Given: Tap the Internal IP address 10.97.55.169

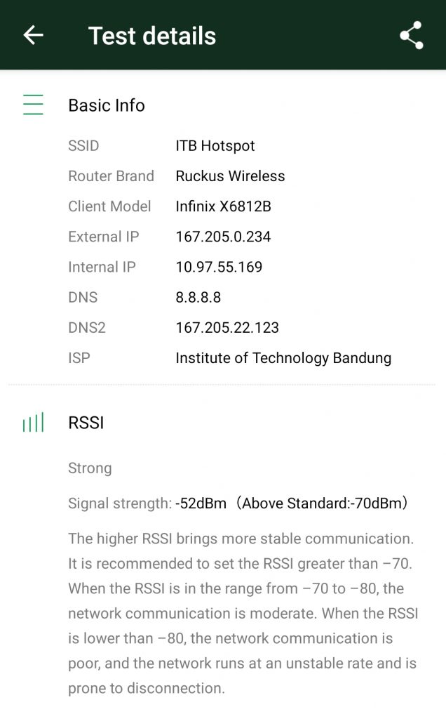Looking at the screenshot, I should click(219, 267).
